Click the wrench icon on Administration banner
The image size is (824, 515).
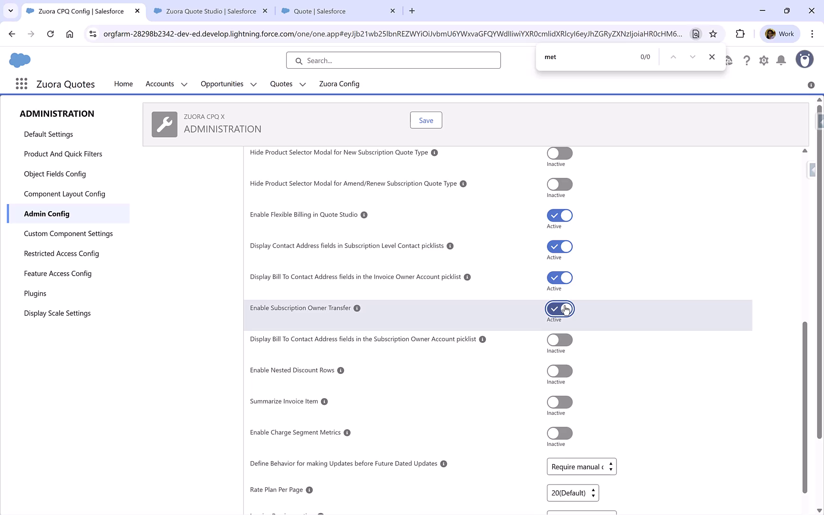[x=164, y=124]
